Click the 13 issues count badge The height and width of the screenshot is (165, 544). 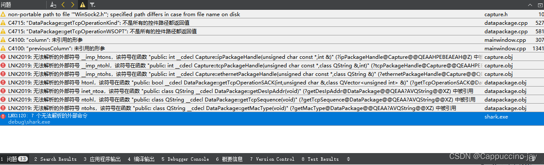coord(23,159)
